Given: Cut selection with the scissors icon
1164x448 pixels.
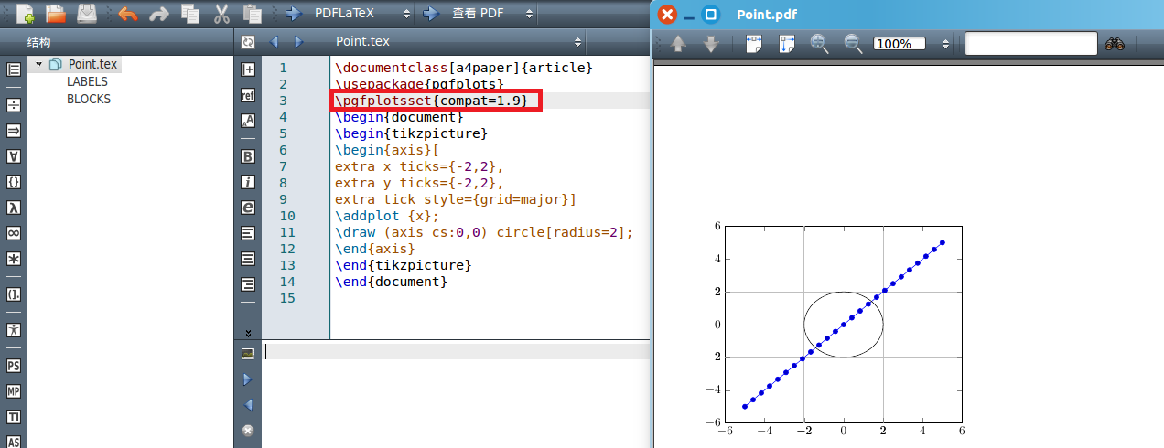Looking at the screenshot, I should point(221,14).
